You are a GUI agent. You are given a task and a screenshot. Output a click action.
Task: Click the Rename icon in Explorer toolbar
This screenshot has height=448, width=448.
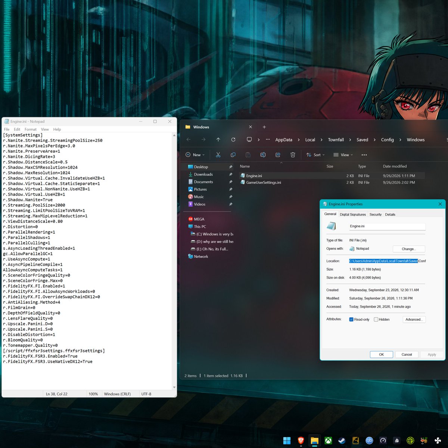(263, 155)
